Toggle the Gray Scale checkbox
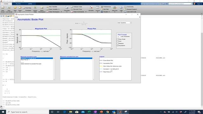This screenshot has width=203, height=114. 118,39
